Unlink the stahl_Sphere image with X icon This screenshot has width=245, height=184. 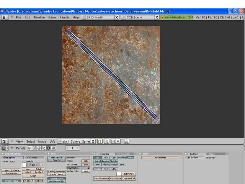coord(93,141)
